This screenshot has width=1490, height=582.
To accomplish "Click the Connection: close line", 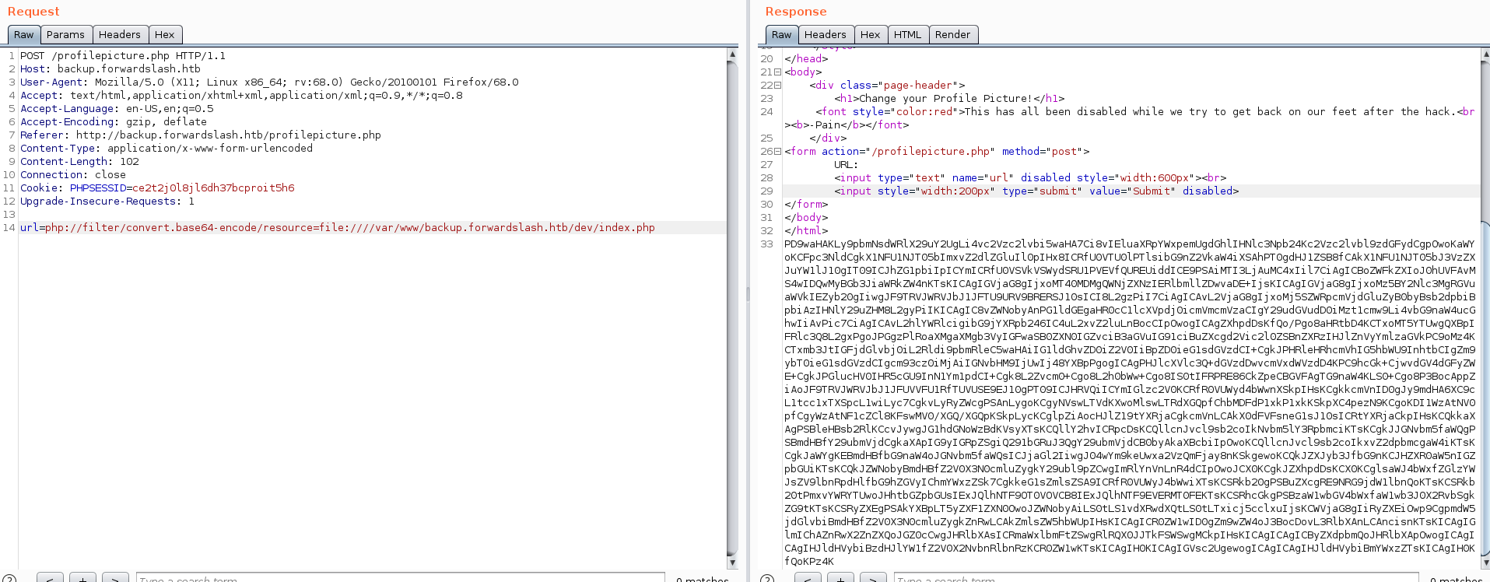I will tap(73, 175).
